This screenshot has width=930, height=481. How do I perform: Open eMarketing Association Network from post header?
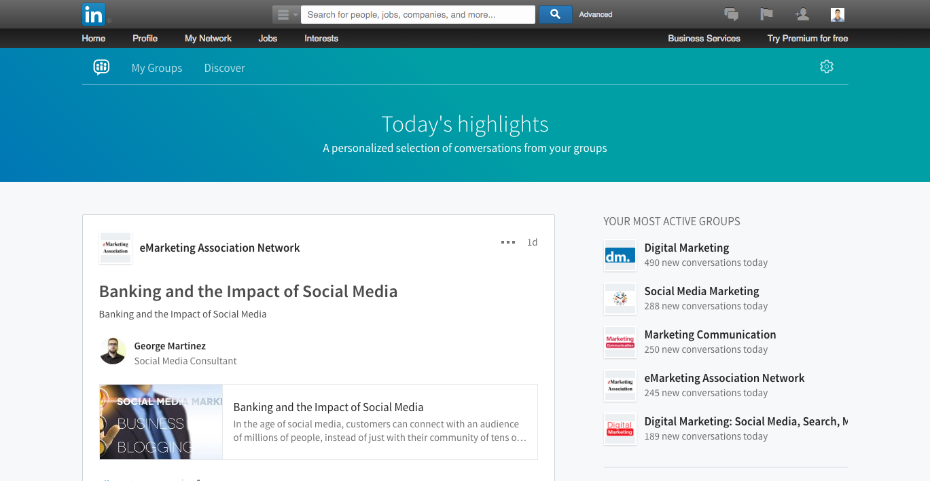(219, 248)
